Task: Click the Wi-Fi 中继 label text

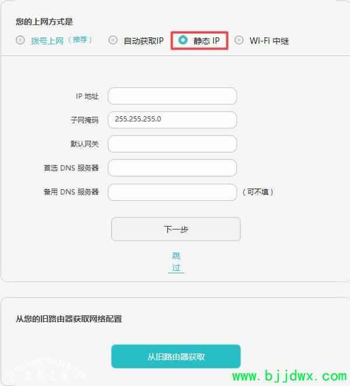Action: click(269, 41)
